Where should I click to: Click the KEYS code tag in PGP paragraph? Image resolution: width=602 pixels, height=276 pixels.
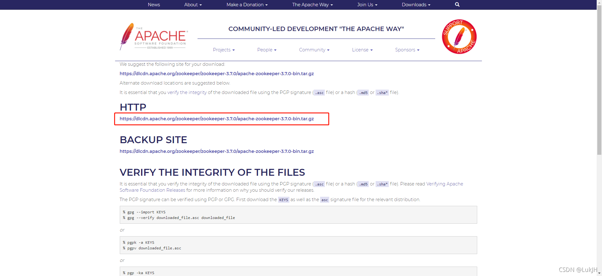coord(284,200)
